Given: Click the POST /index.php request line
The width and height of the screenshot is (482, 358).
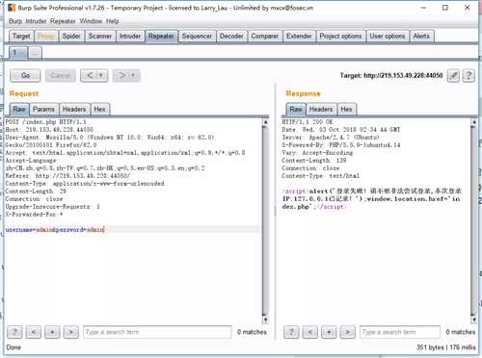Looking at the screenshot, I should (45, 122).
